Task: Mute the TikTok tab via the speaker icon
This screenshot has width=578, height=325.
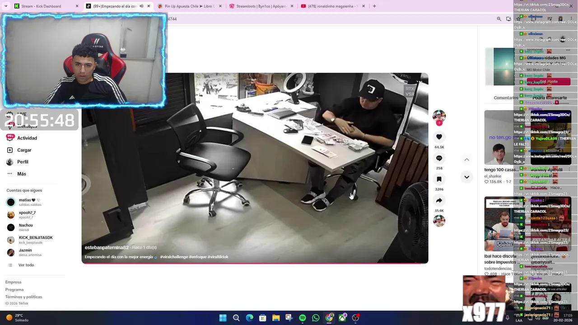Action: click(141, 6)
